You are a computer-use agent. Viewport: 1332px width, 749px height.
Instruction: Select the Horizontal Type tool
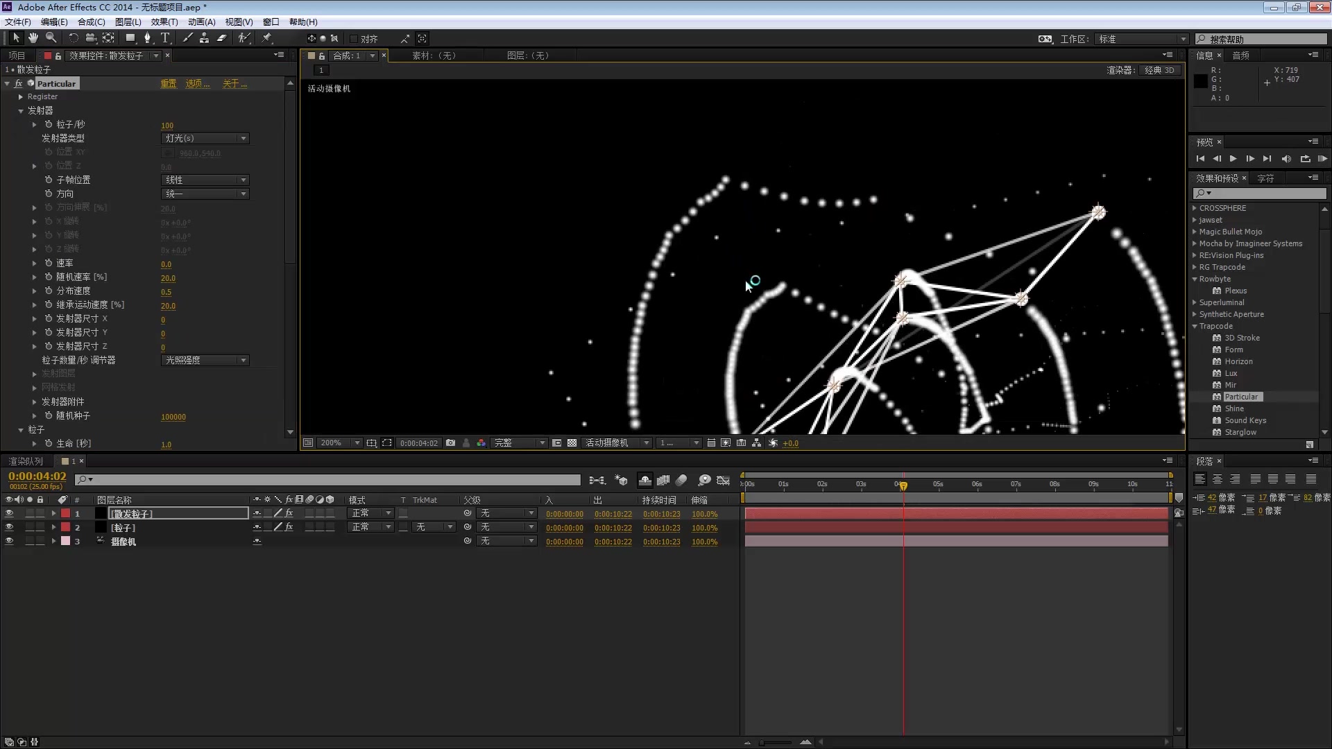click(x=165, y=38)
